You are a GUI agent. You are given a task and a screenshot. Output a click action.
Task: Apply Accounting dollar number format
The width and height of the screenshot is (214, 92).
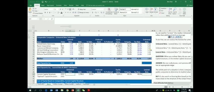(x=92, y=12)
